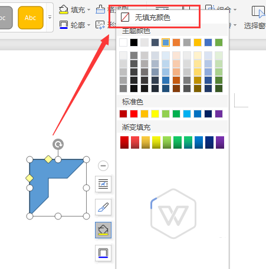Click the floating shape fill button

(x=103, y=230)
